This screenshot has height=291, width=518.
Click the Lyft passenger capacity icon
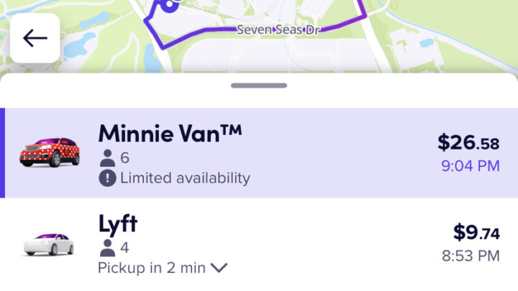click(107, 248)
